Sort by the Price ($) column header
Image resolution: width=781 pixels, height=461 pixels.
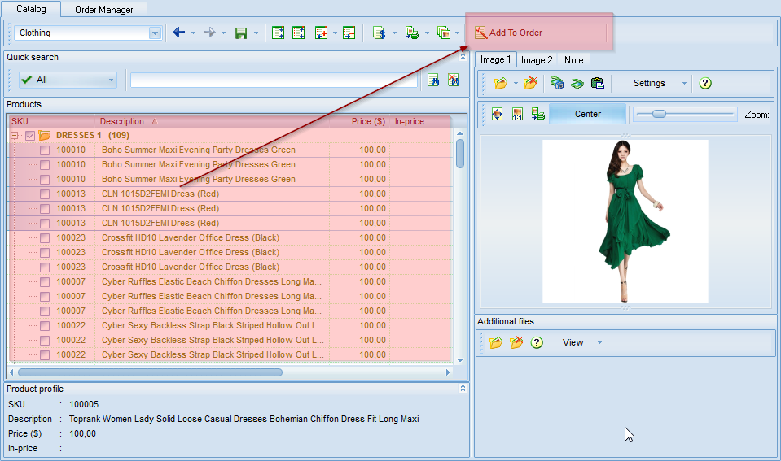click(x=359, y=121)
